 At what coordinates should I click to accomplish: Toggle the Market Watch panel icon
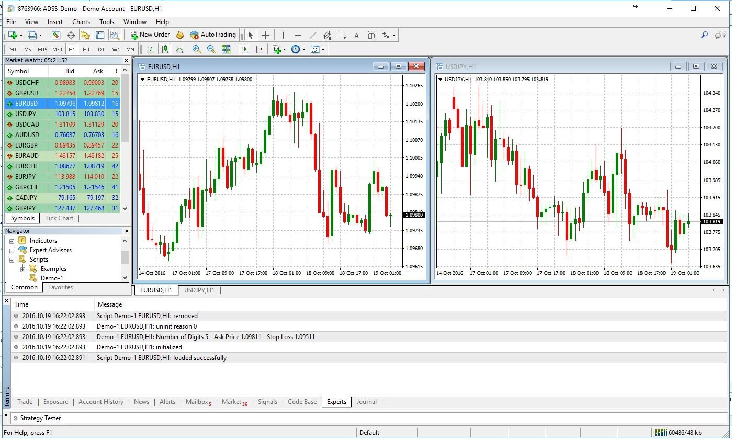pos(55,35)
